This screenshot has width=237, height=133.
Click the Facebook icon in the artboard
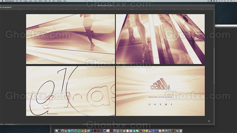pyautogui.click(x=171, y=104)
